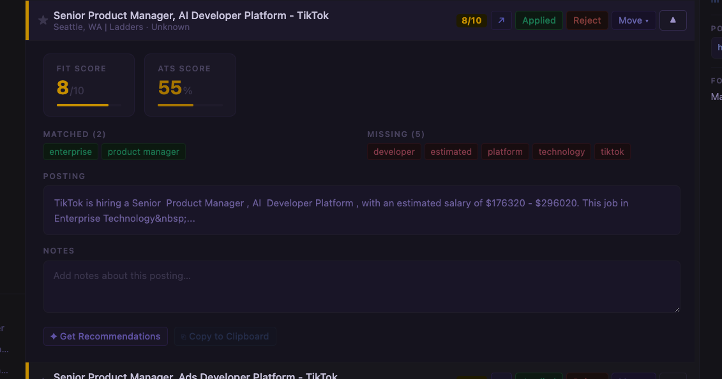Click the 'platform' missing keyword tag

[x=505, y=152]
